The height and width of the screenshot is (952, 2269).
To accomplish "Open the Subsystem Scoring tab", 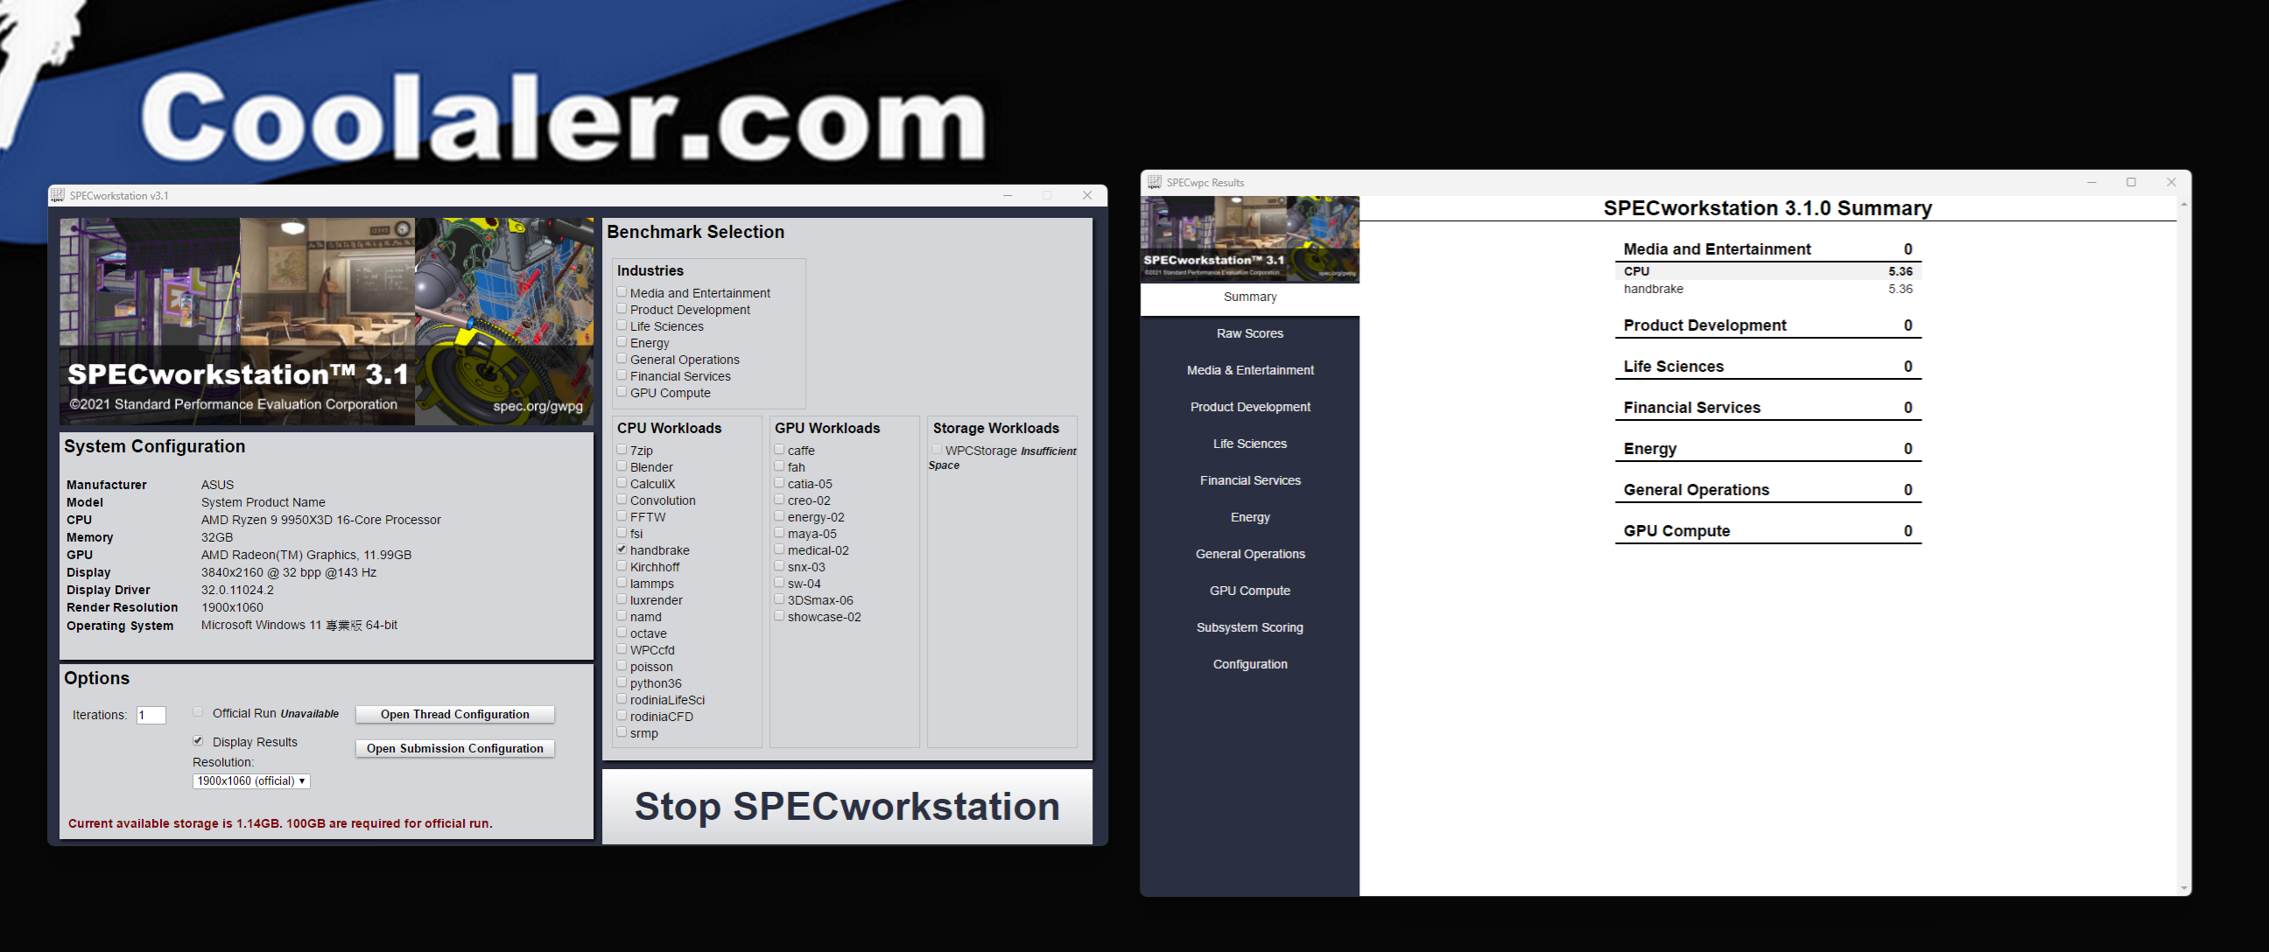I will point(1250,628).
